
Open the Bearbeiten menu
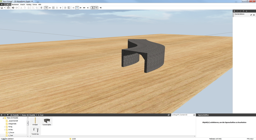15,4
